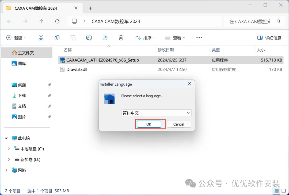Unpin 文档 using its pin icon
The width and height of the screenshot is (289, 195).
[x=50, y=106]
